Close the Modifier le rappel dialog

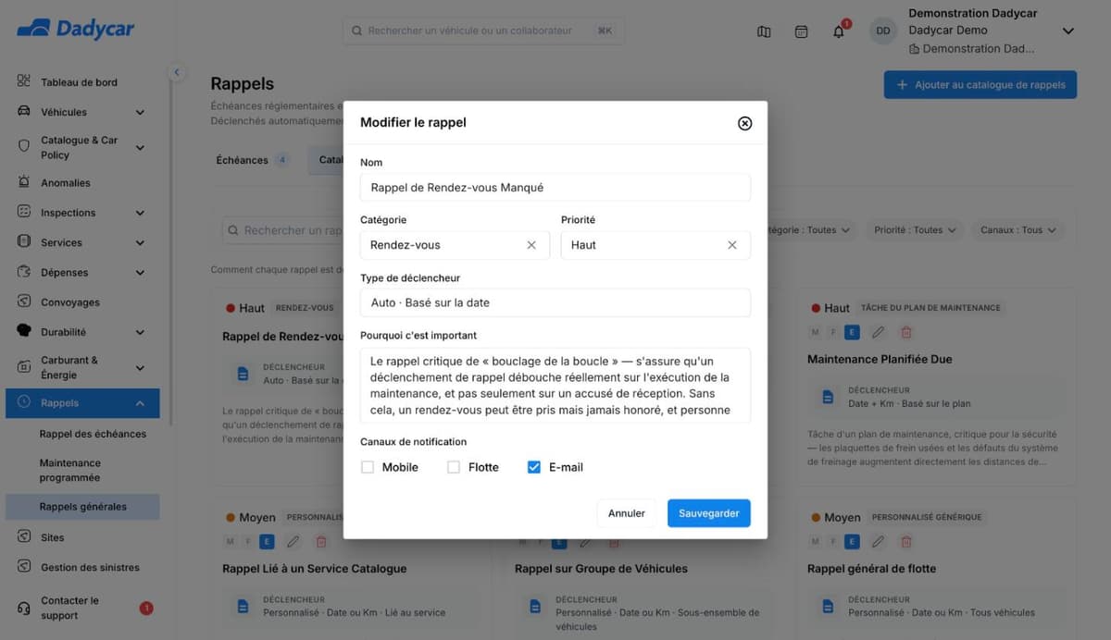pyautogui.click(x=744, y=123)
